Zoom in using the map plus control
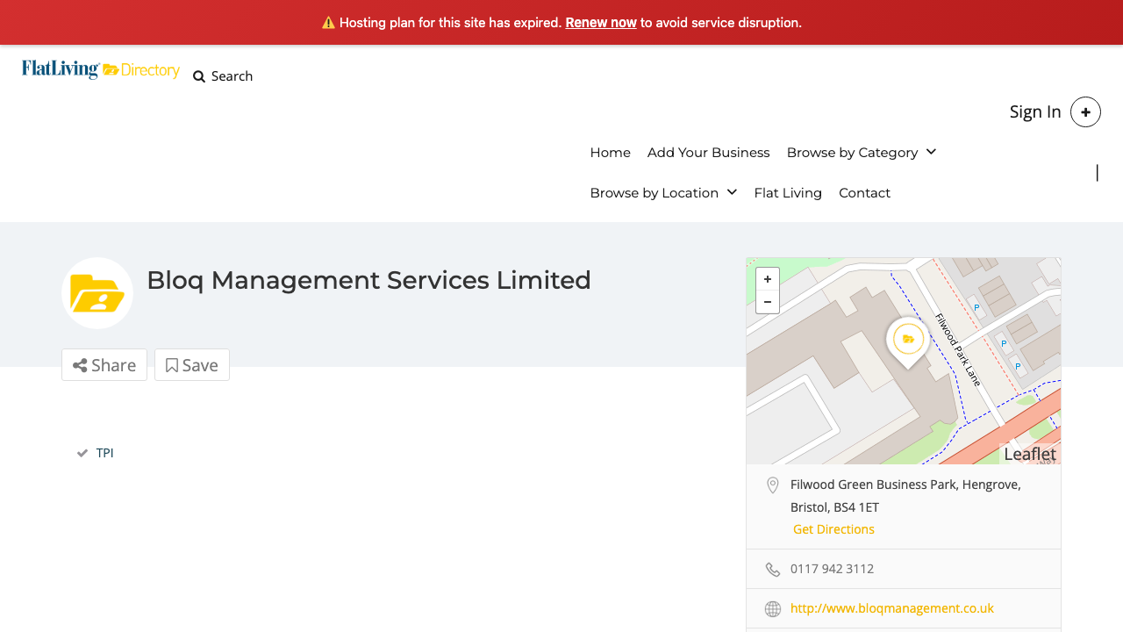Viewport: 1123px width, 632px height. point(767,278)
